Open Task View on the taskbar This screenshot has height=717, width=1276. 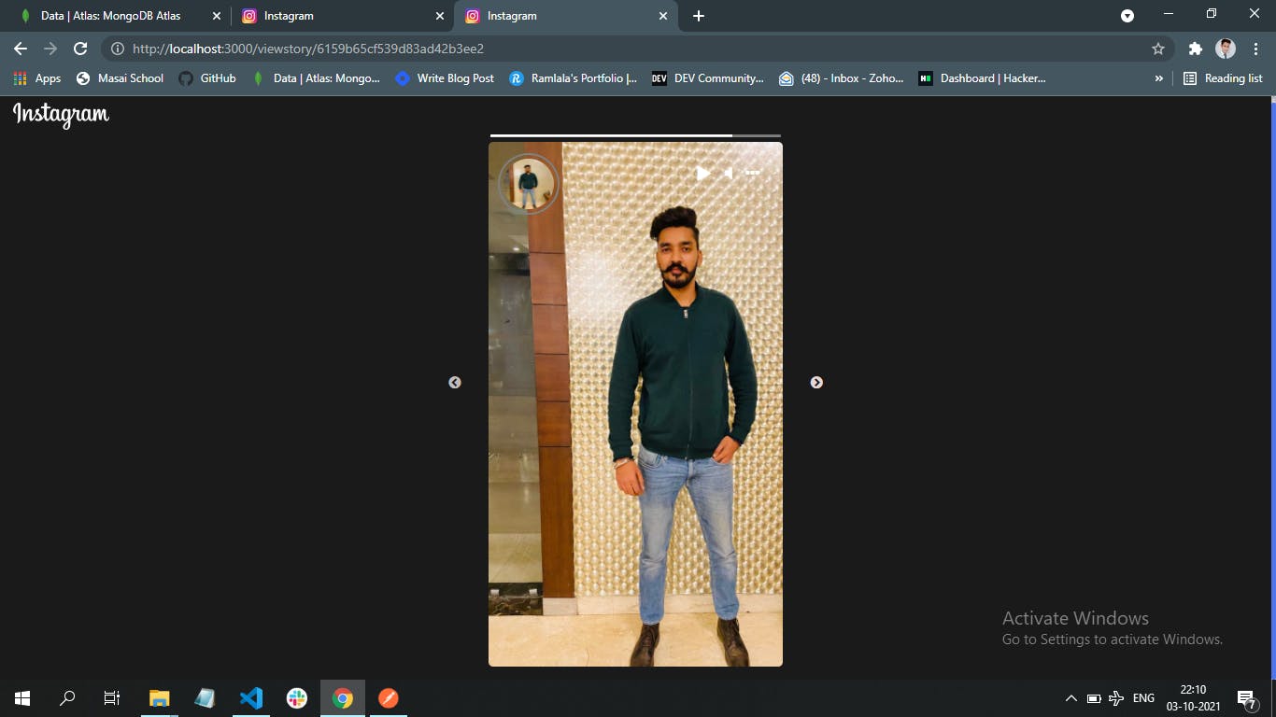tap(112, 697)
